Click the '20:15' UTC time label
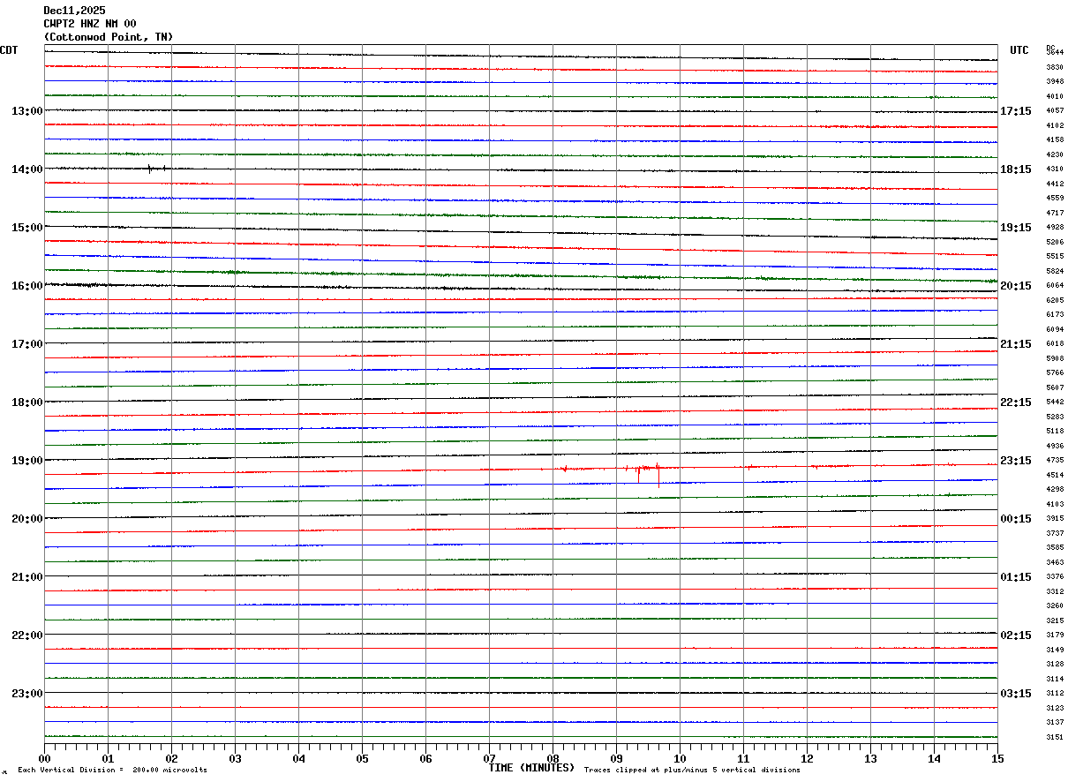The width and height of the screenshot is (1068, 782). point(1016,286)
